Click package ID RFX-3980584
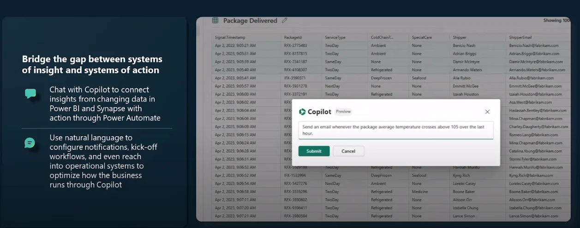 point(295,216)
